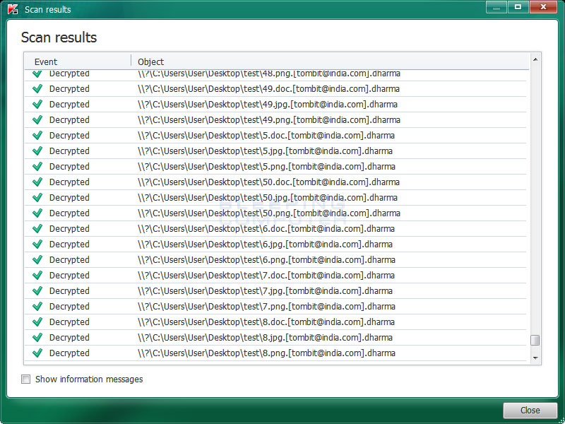Click green checkmark beside 50.png row
This screenshot has width=565, height=424.
tap(37, 213)
